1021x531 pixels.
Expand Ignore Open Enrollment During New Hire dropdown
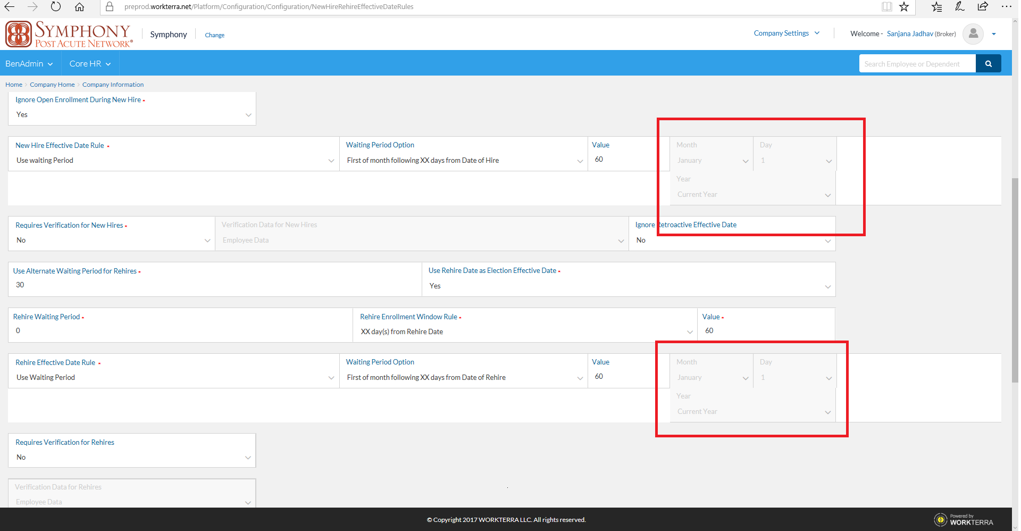click(x=132, y=115)
